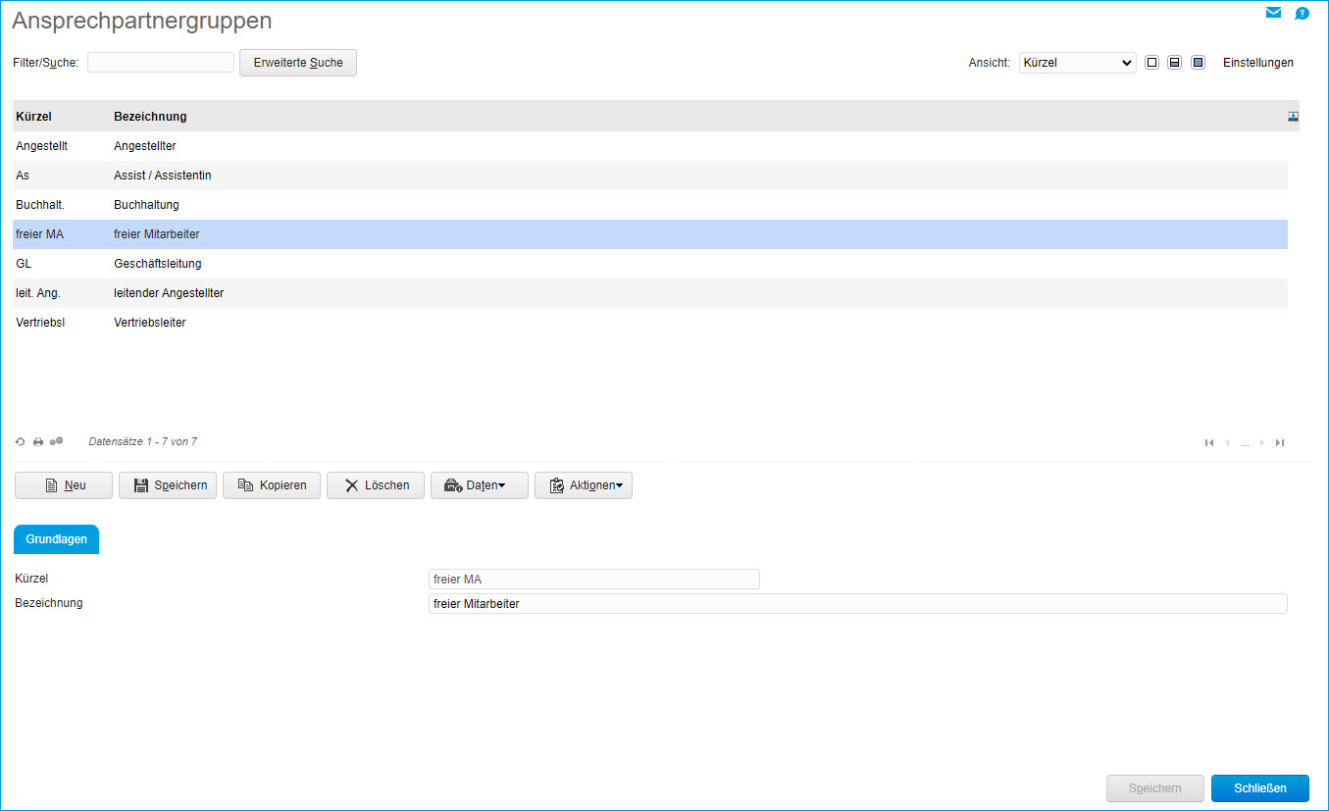Open the Ansicht dropdown showing Kürzel
This screenshot has height=811, width=1329.
click(x=1077, y=63)
